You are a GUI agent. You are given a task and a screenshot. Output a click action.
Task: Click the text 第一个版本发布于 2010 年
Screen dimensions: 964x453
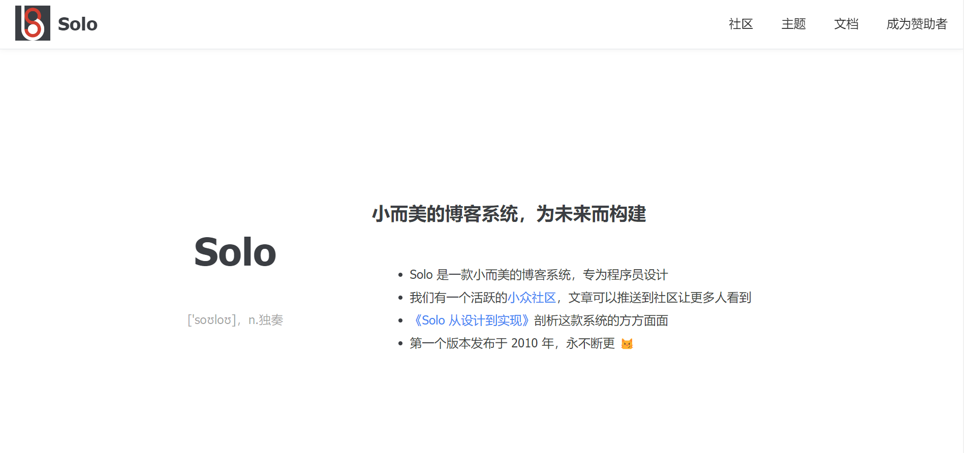click(x=482, y=343)
